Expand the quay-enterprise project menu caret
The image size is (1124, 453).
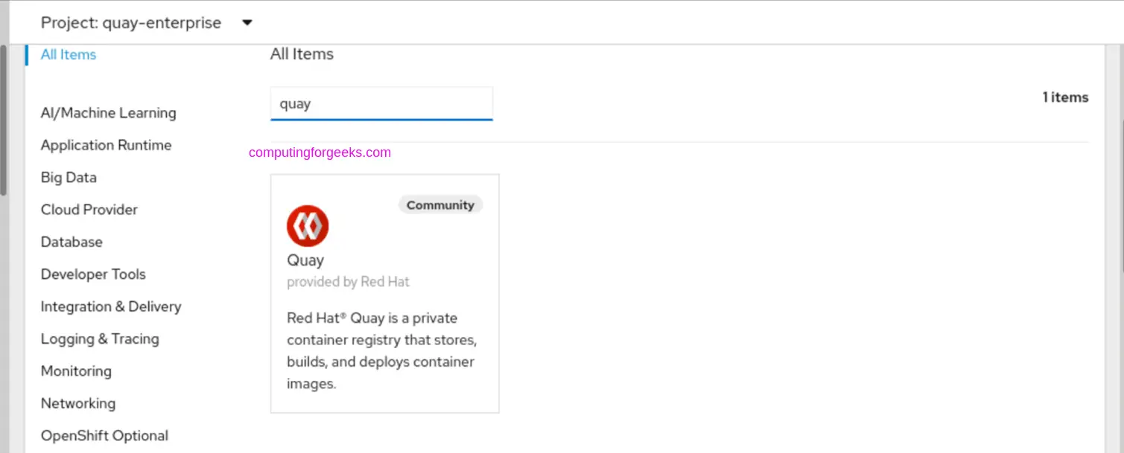[x=247, y=22]
